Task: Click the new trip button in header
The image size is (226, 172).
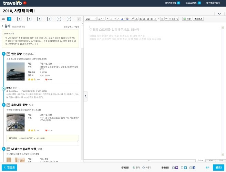Action: (214, 3)
